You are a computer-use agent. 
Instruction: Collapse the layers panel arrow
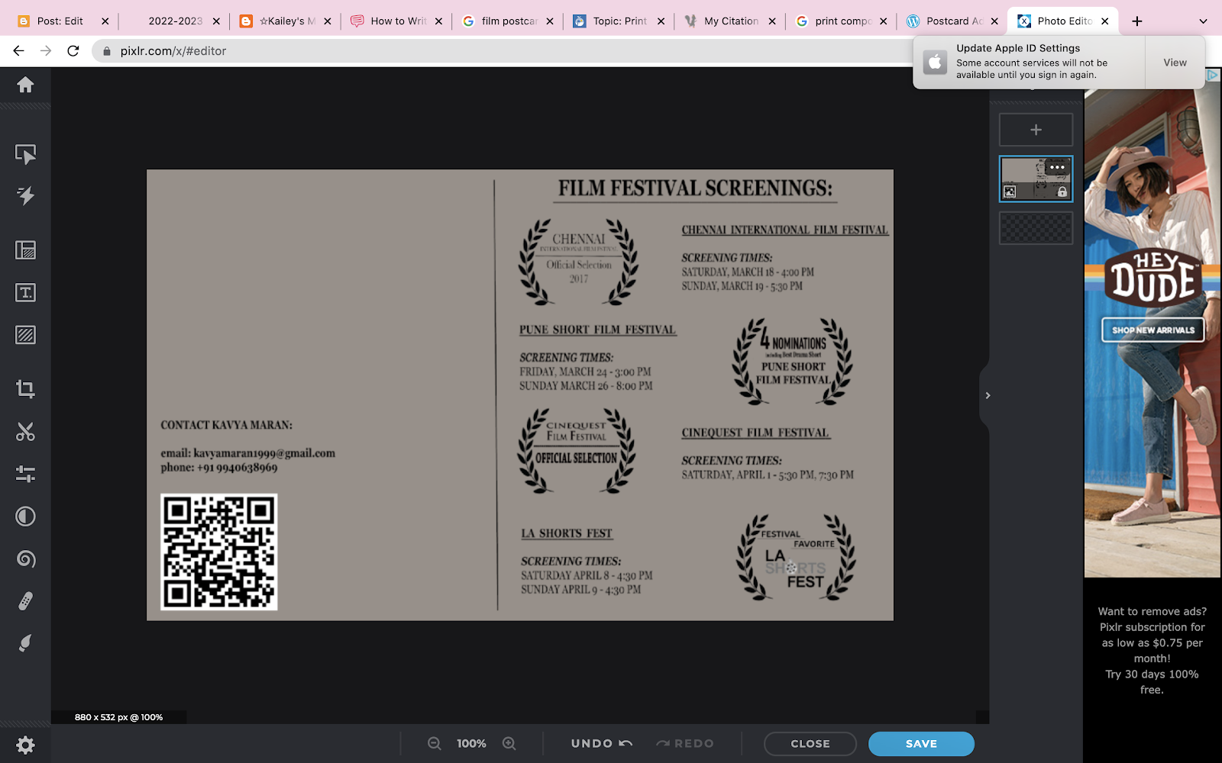(x=987, y=395)
